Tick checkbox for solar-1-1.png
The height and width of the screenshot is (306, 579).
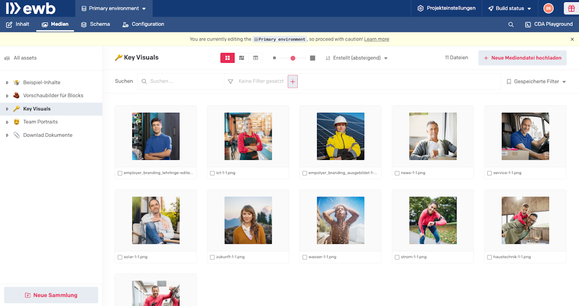(x=120, y=257)
